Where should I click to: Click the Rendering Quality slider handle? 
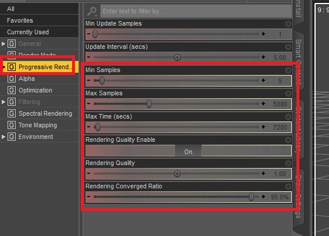click(177, 174)
